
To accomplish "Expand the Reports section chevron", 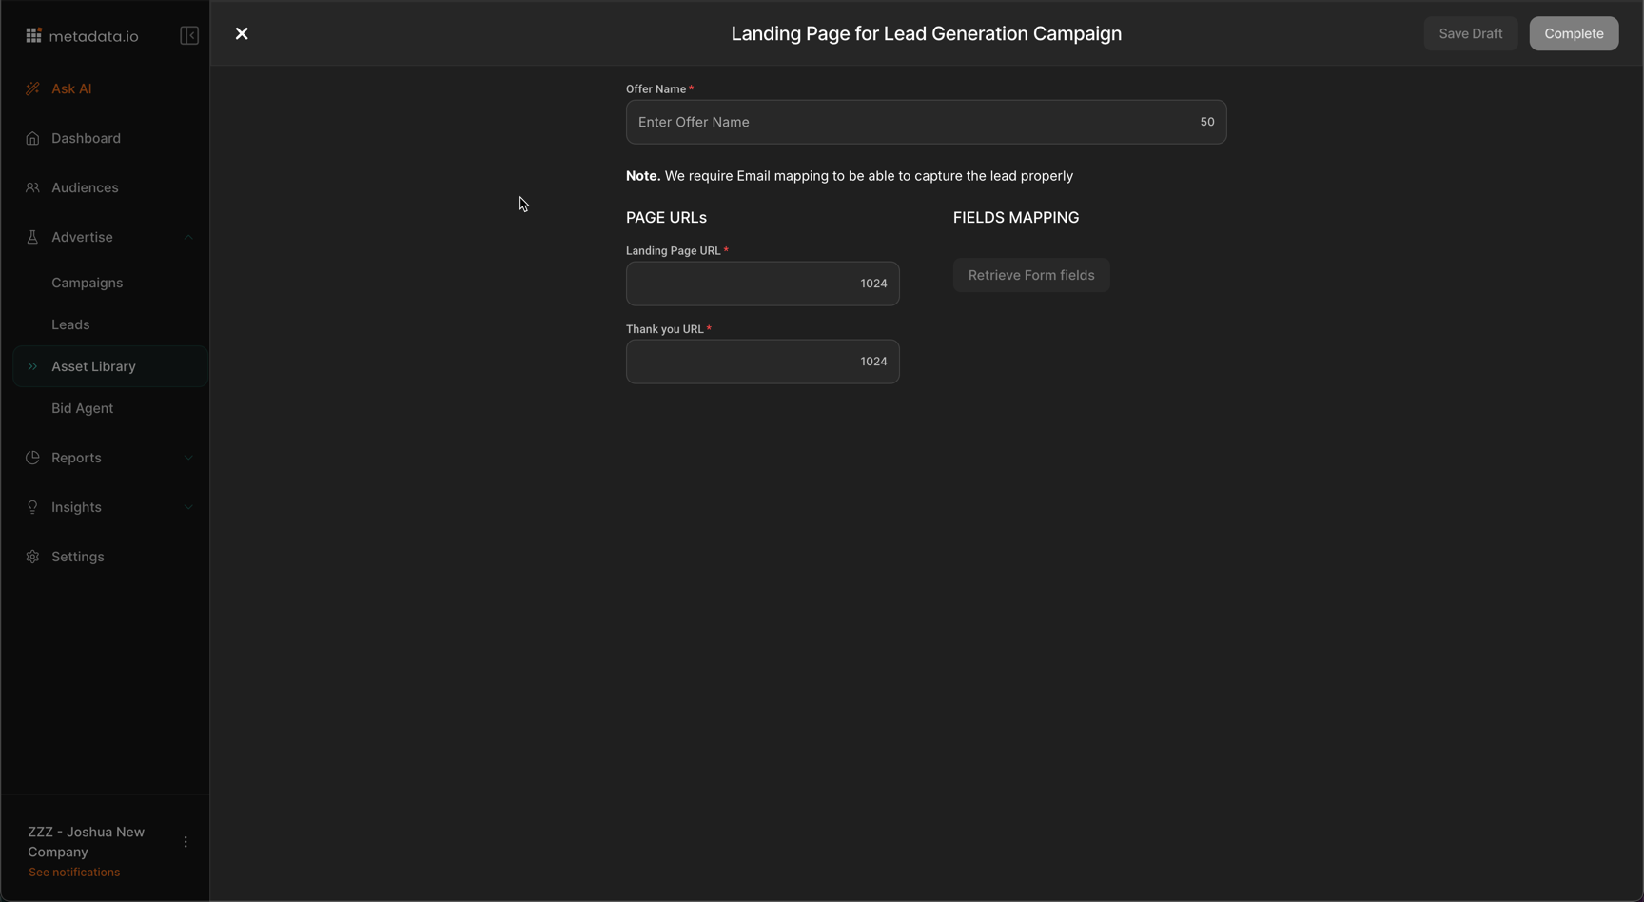I will click(188, 458).
